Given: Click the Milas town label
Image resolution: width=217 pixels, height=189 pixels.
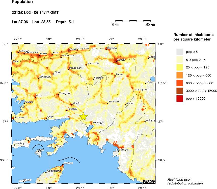Looking at the screenshot, I should tap(39, 96).
